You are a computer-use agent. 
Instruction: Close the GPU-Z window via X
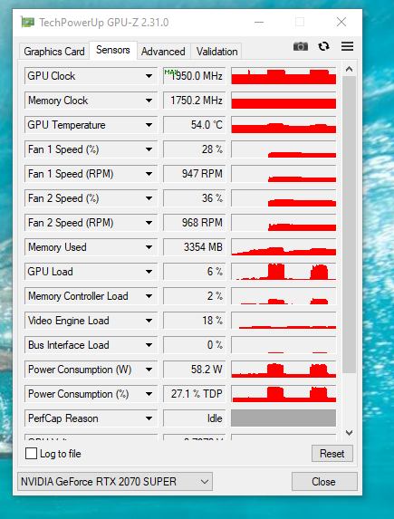click(x=341, y=22)
